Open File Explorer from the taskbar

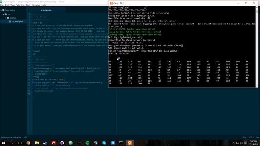coord(37,143)
